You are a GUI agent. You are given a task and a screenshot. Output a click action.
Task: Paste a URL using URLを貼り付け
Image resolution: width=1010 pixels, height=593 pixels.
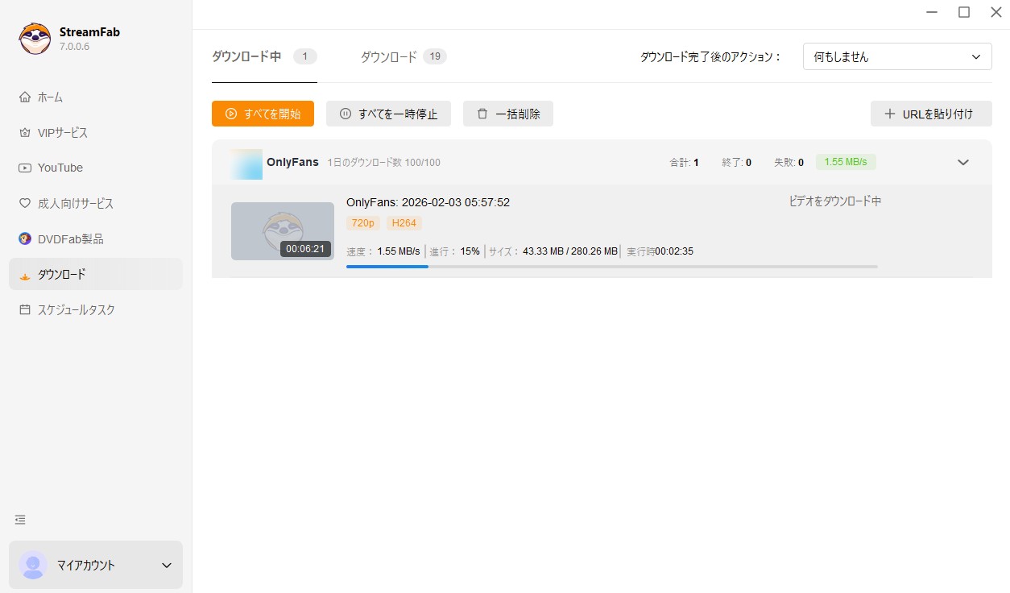pyautogui.click(x=931, y=114)
